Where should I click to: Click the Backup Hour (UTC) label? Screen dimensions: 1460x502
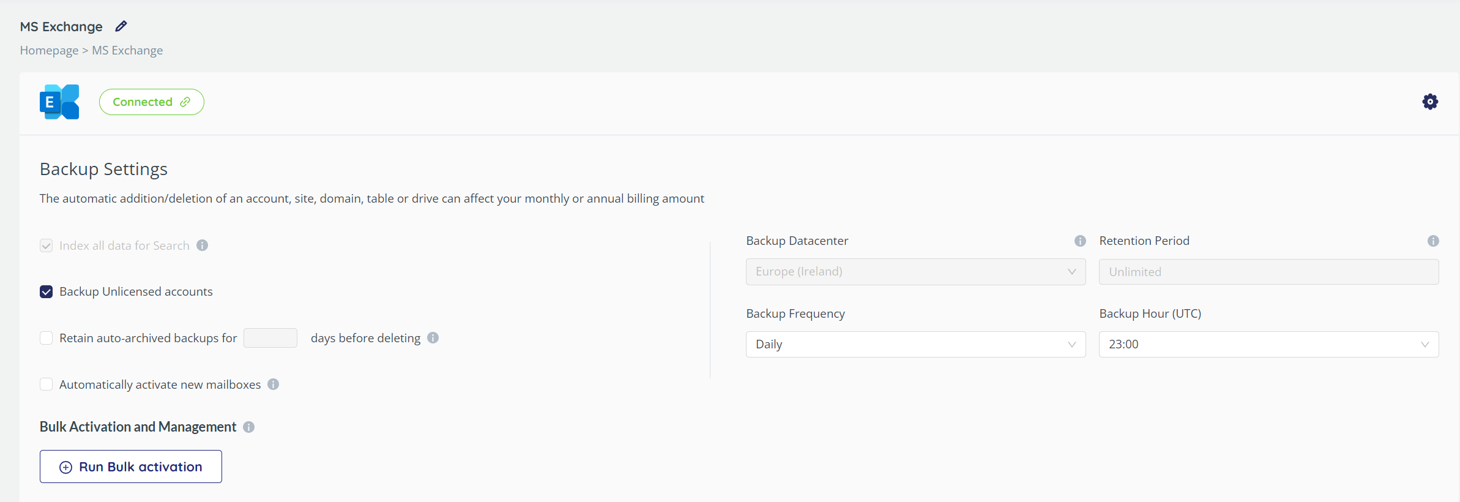[1150, 313]
